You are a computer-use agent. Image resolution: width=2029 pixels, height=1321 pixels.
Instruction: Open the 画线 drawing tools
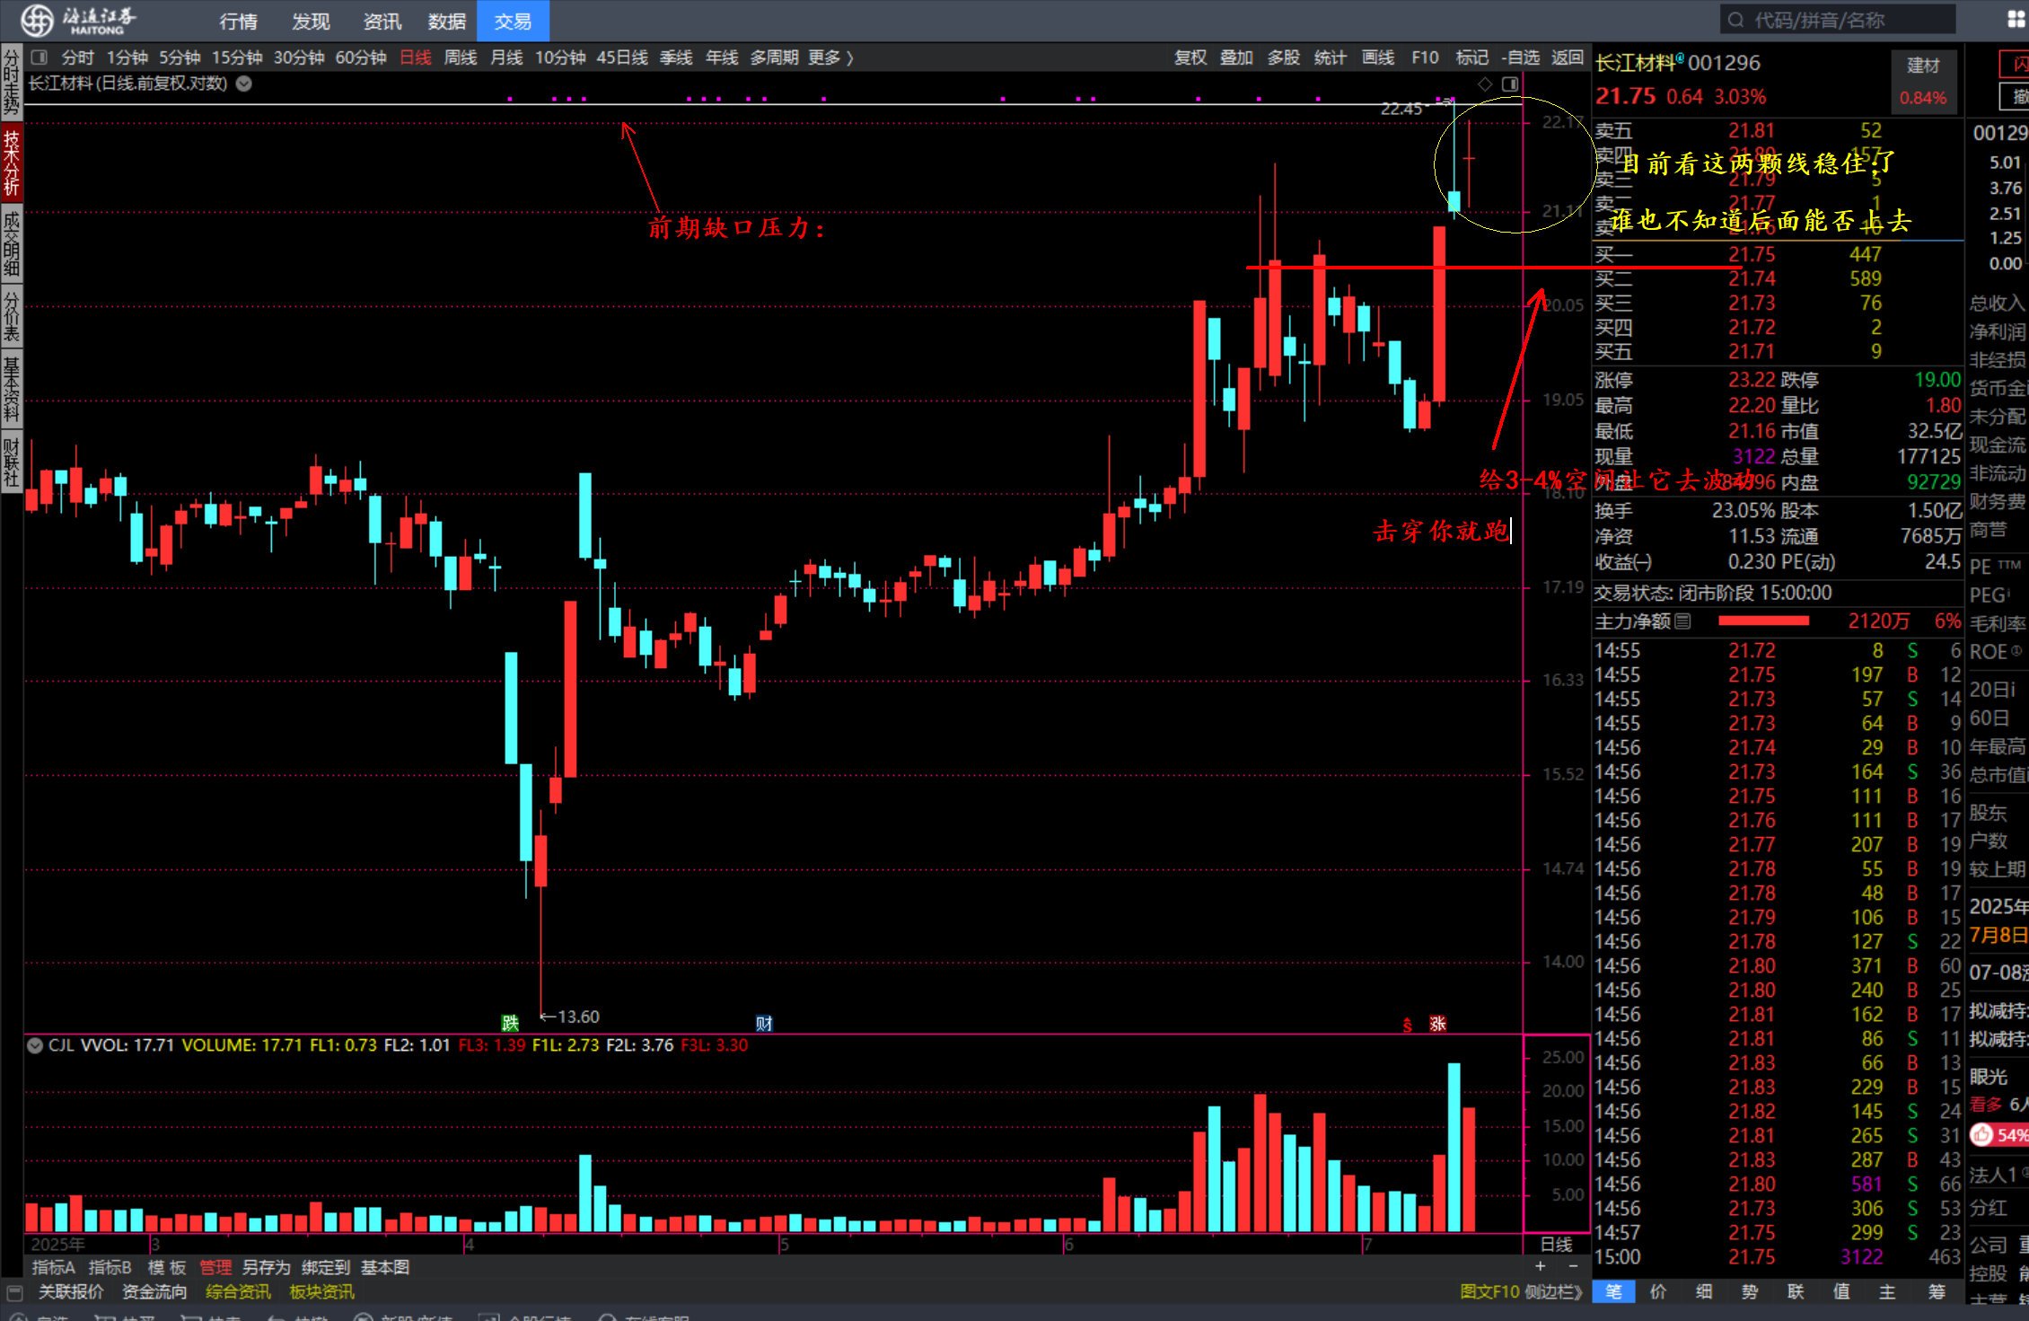1378,57
